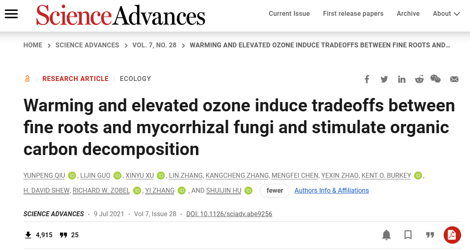The height and width of the screenshot is (251, 470).
Task: Share article on Twitter
Action: 384,79
